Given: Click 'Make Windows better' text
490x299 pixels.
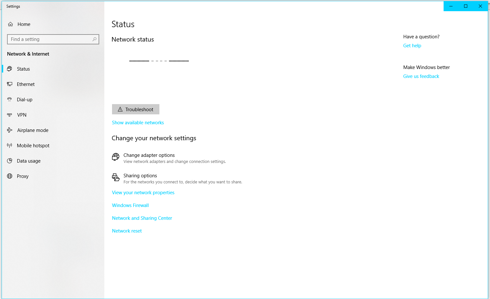Looking at the screenshot, I should 427,67.
